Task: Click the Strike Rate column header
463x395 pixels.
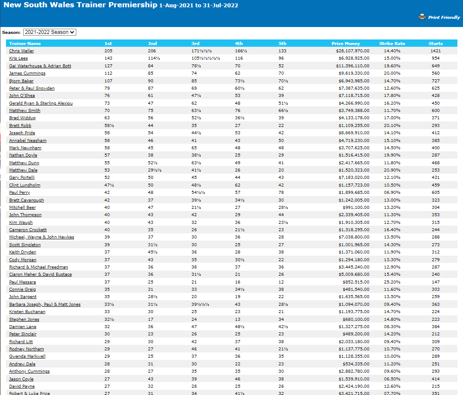Action: coord(392,43)
